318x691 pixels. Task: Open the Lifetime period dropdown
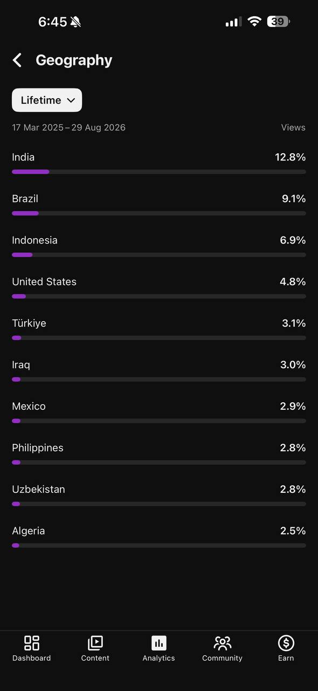coord(47,100)
